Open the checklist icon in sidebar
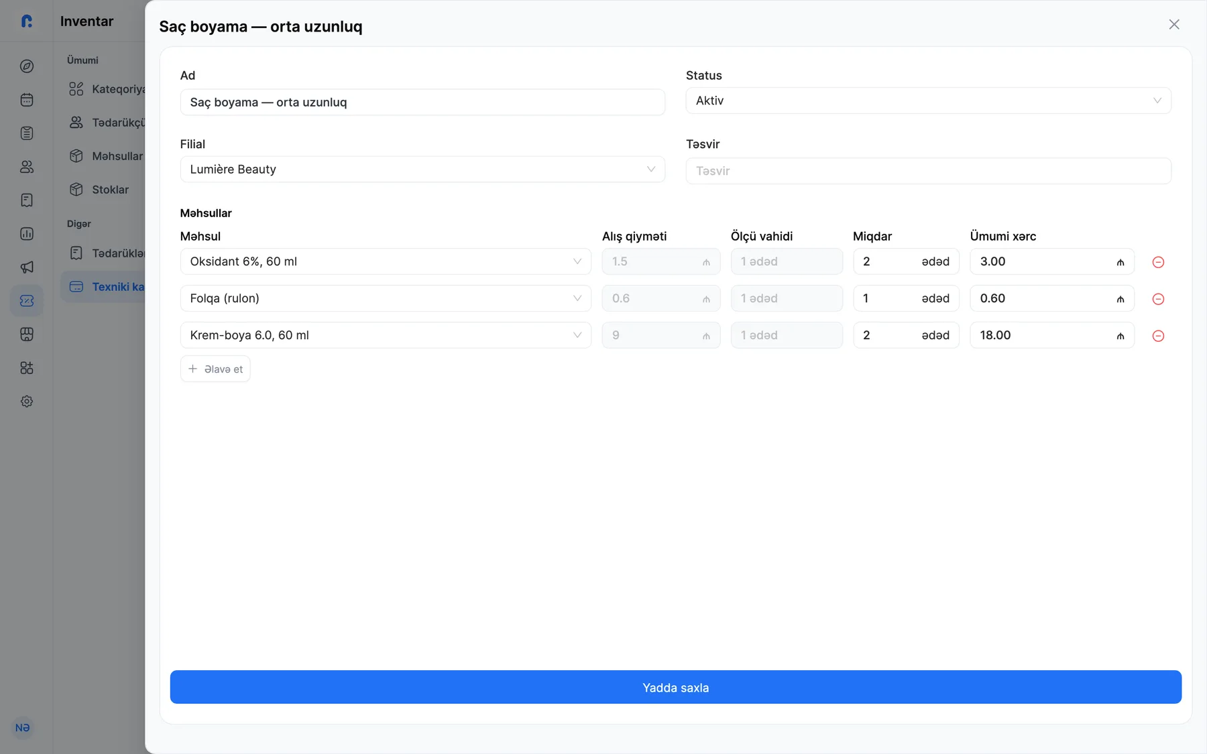 (27, 133)
